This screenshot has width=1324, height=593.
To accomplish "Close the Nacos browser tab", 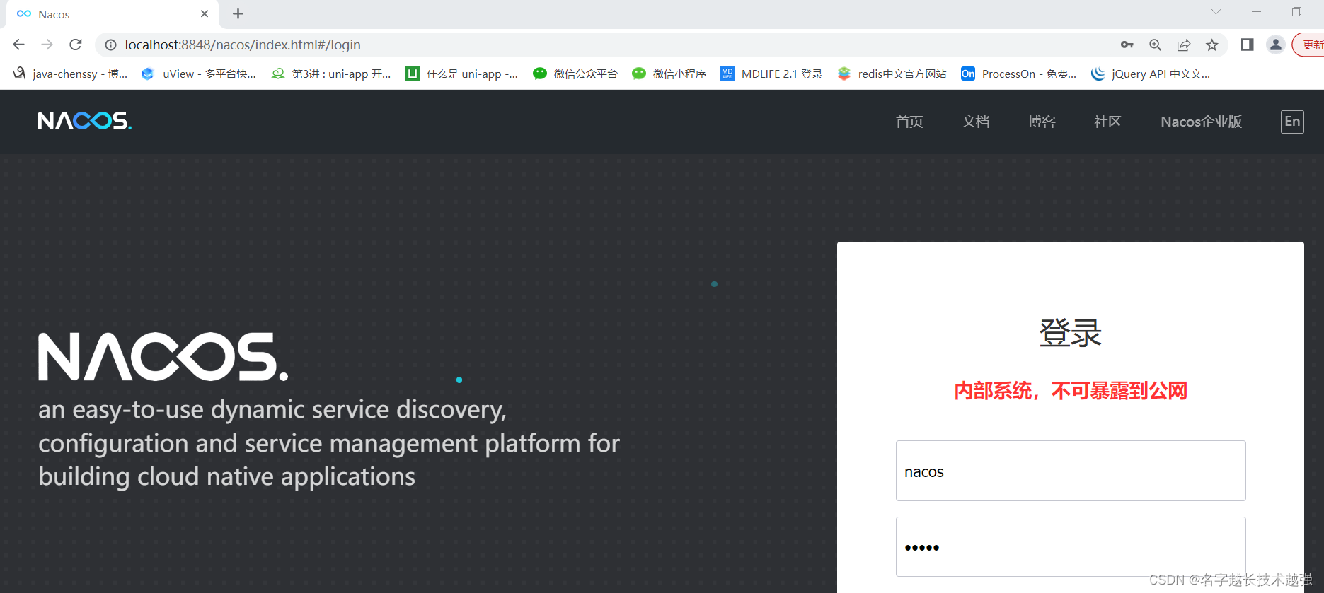I will (x=205, y=14).
